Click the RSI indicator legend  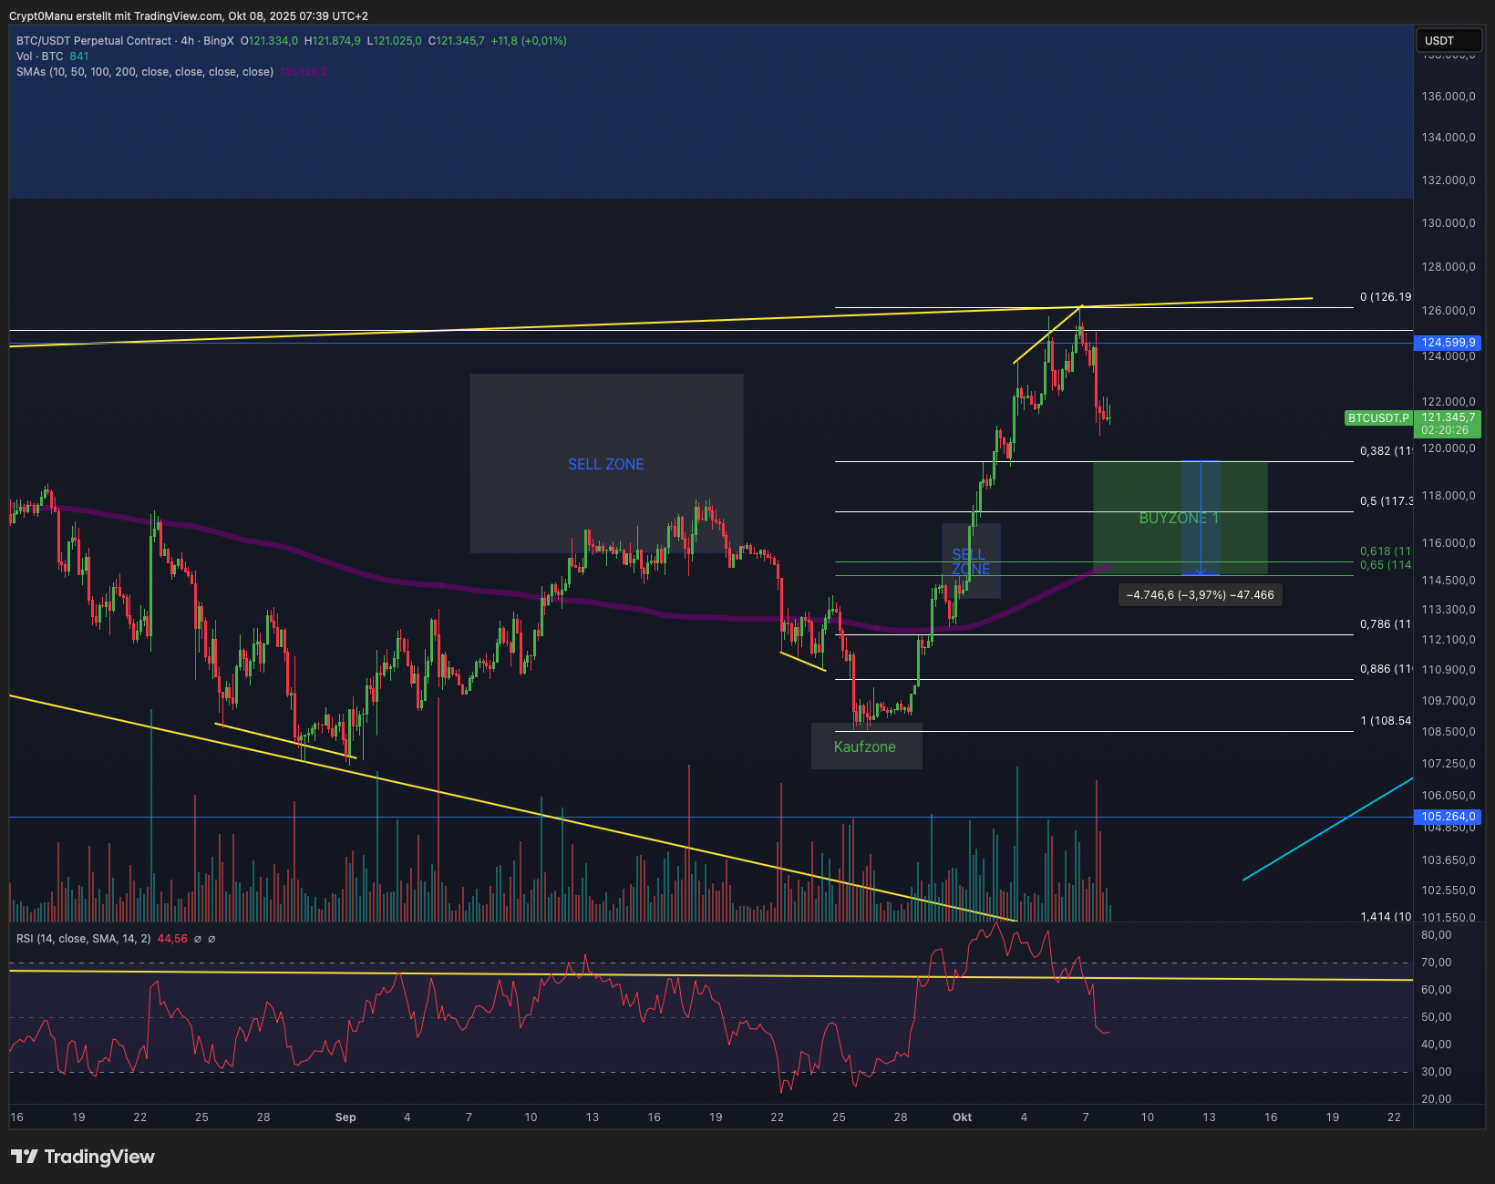click(83, 939)
